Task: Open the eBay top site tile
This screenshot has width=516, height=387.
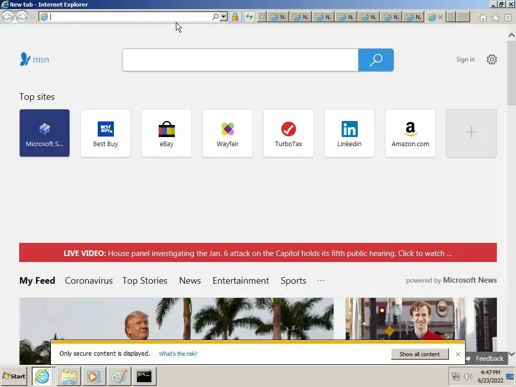Action: click(166, 133)
